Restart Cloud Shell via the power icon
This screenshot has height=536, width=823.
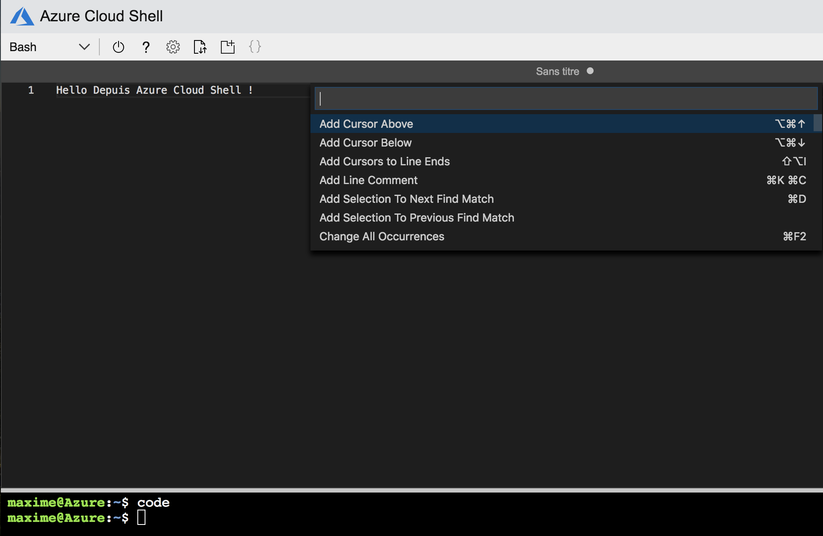pyautogui.click(x=118, y=47)
